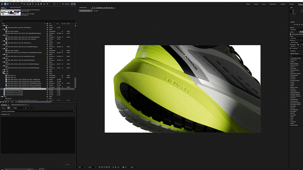
Task: Open the choose a recent location dropdown
Action: click(x=38, y=111)
